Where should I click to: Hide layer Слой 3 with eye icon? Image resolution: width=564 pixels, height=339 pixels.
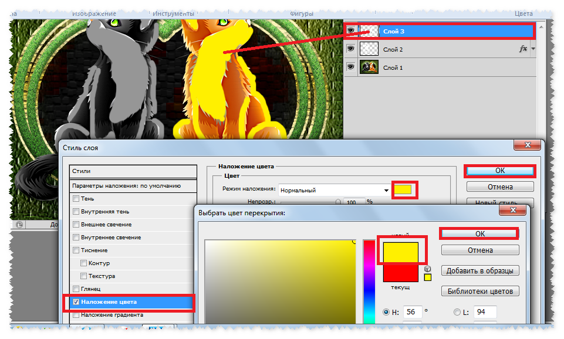click(x=350, y=30)
